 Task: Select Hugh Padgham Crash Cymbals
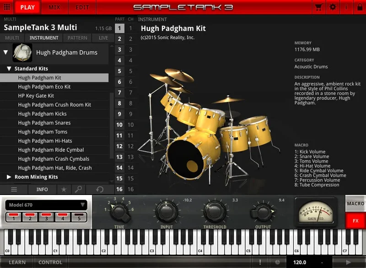[54, 159]
